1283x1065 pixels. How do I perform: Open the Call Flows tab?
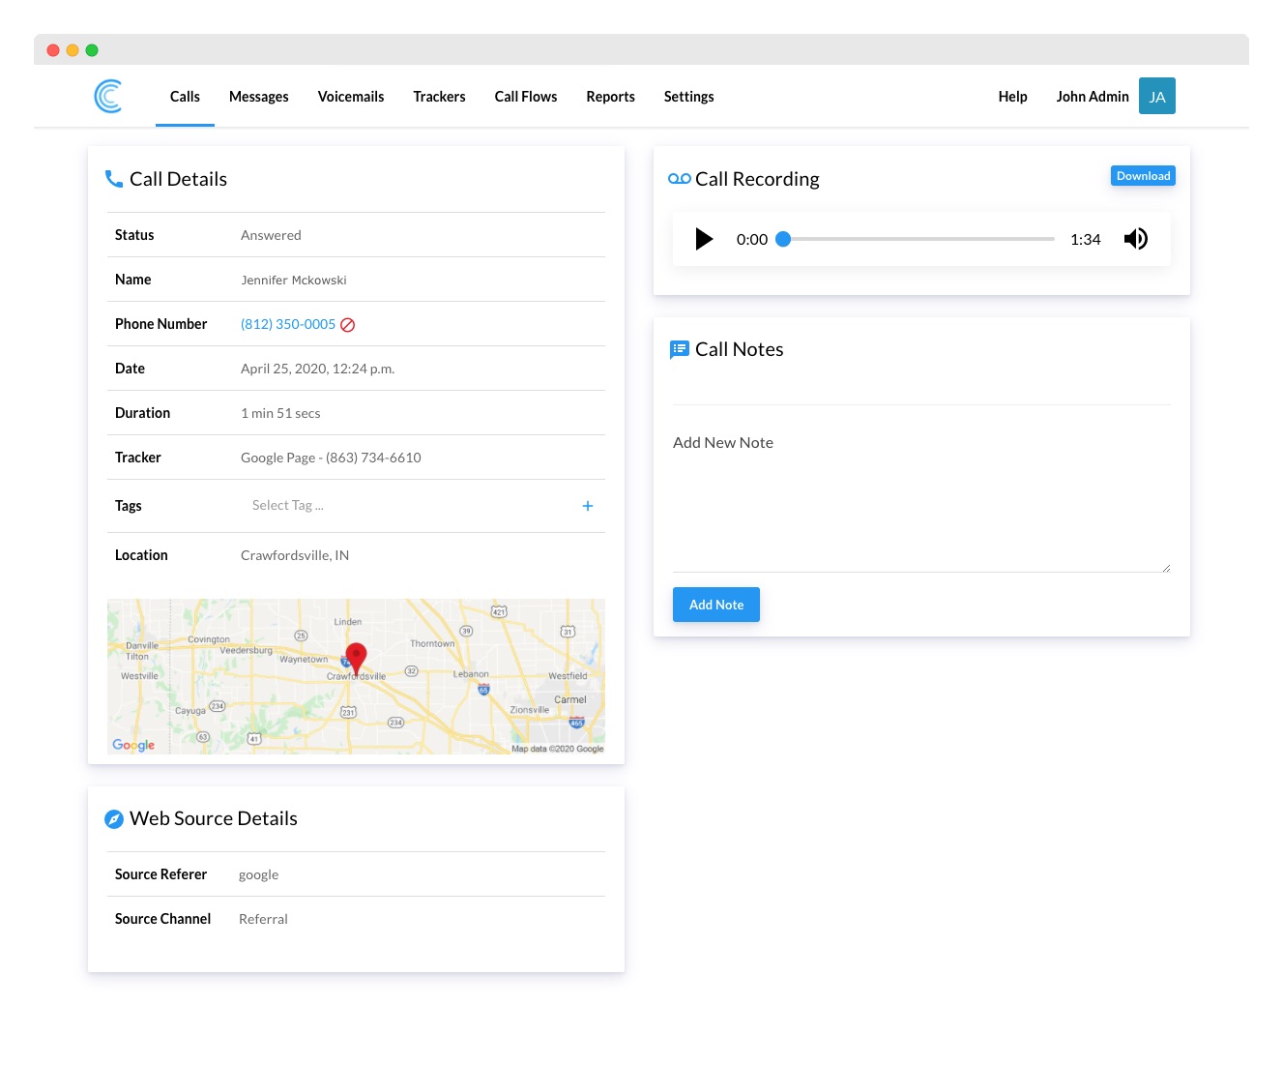pos(525,97)
